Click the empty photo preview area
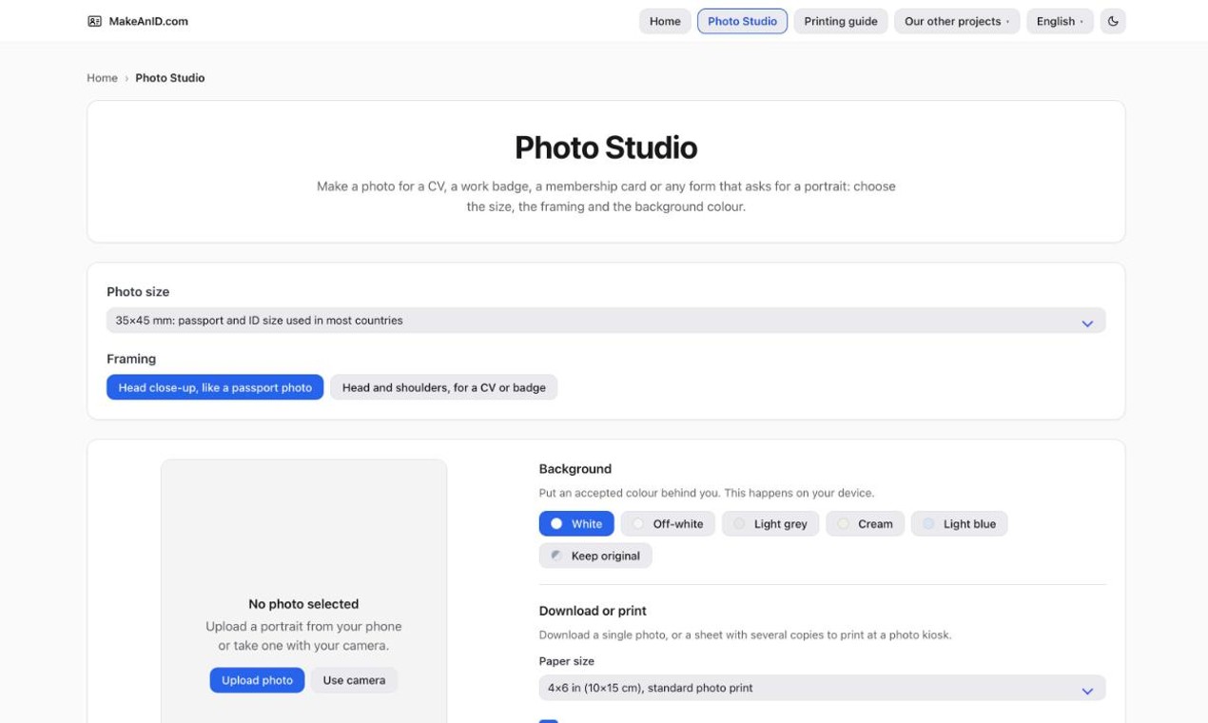The image size is (1208, 723). (303, 591)
